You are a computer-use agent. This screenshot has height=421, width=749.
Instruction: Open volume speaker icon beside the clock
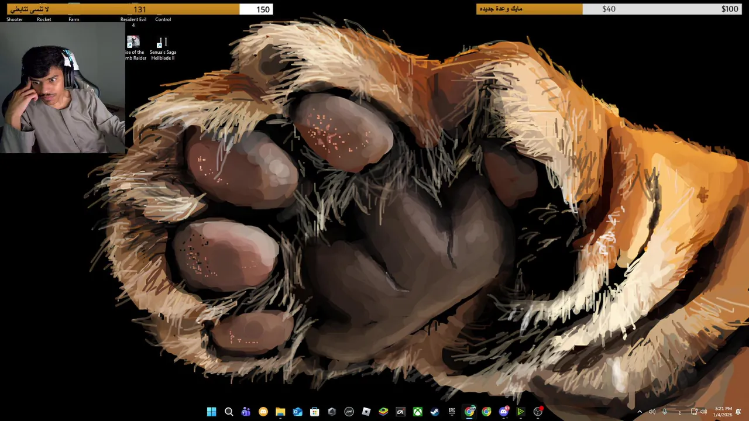click(x=703, y=412)
